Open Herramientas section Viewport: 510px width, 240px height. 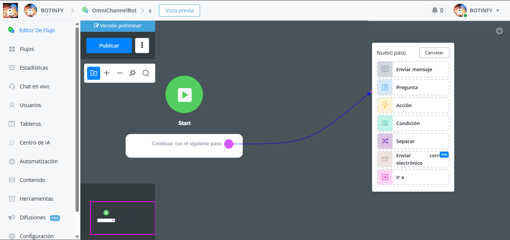(x=37, y=199)
